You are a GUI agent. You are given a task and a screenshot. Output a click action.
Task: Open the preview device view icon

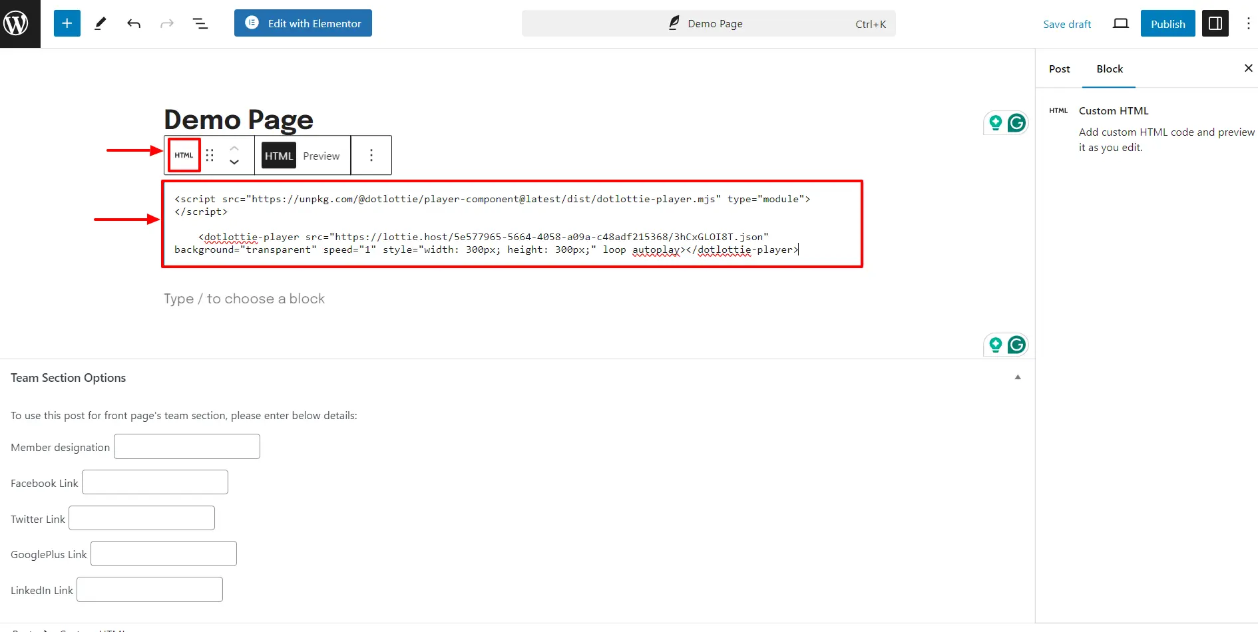1121,23
